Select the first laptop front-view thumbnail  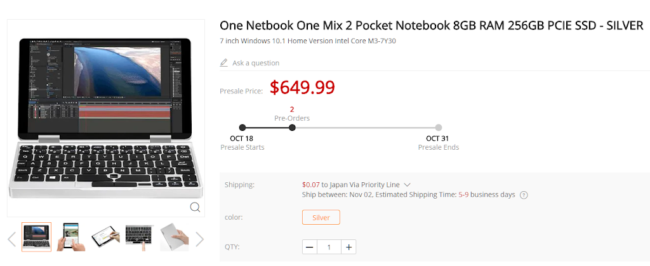[x=36, y=237]
